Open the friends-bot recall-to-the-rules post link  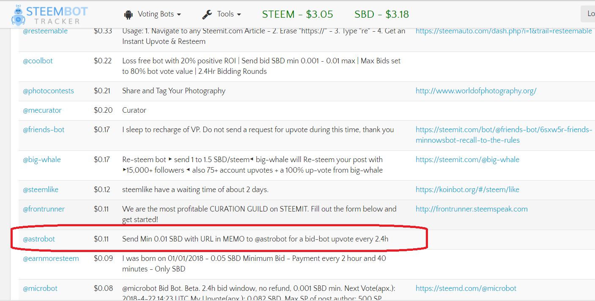pyautogui.click(x=504, y=135)
